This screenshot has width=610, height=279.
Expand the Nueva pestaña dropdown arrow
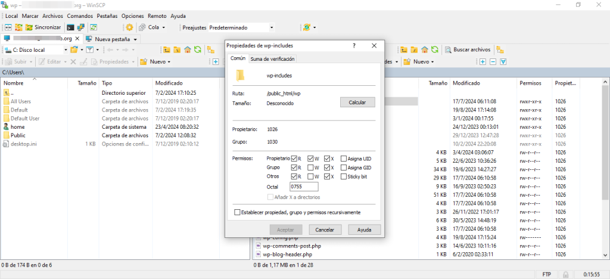click(x=135, y=39)
